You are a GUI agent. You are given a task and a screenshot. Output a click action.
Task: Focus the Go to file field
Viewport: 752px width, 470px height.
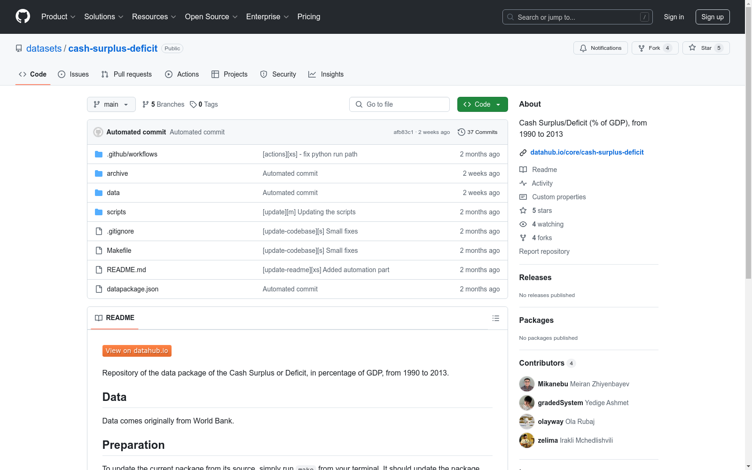(x=399, y=104)
